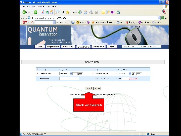Click the Yahoo toolbar highlighter icon

[69, 22]
